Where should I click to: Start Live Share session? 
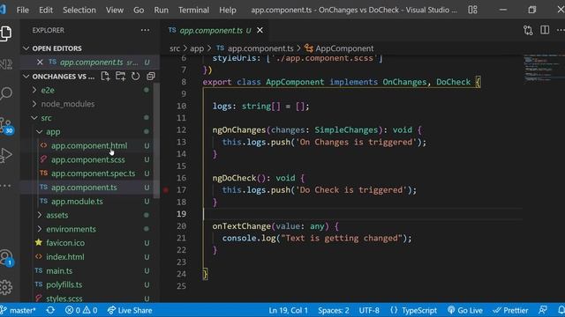coord(130,310)
